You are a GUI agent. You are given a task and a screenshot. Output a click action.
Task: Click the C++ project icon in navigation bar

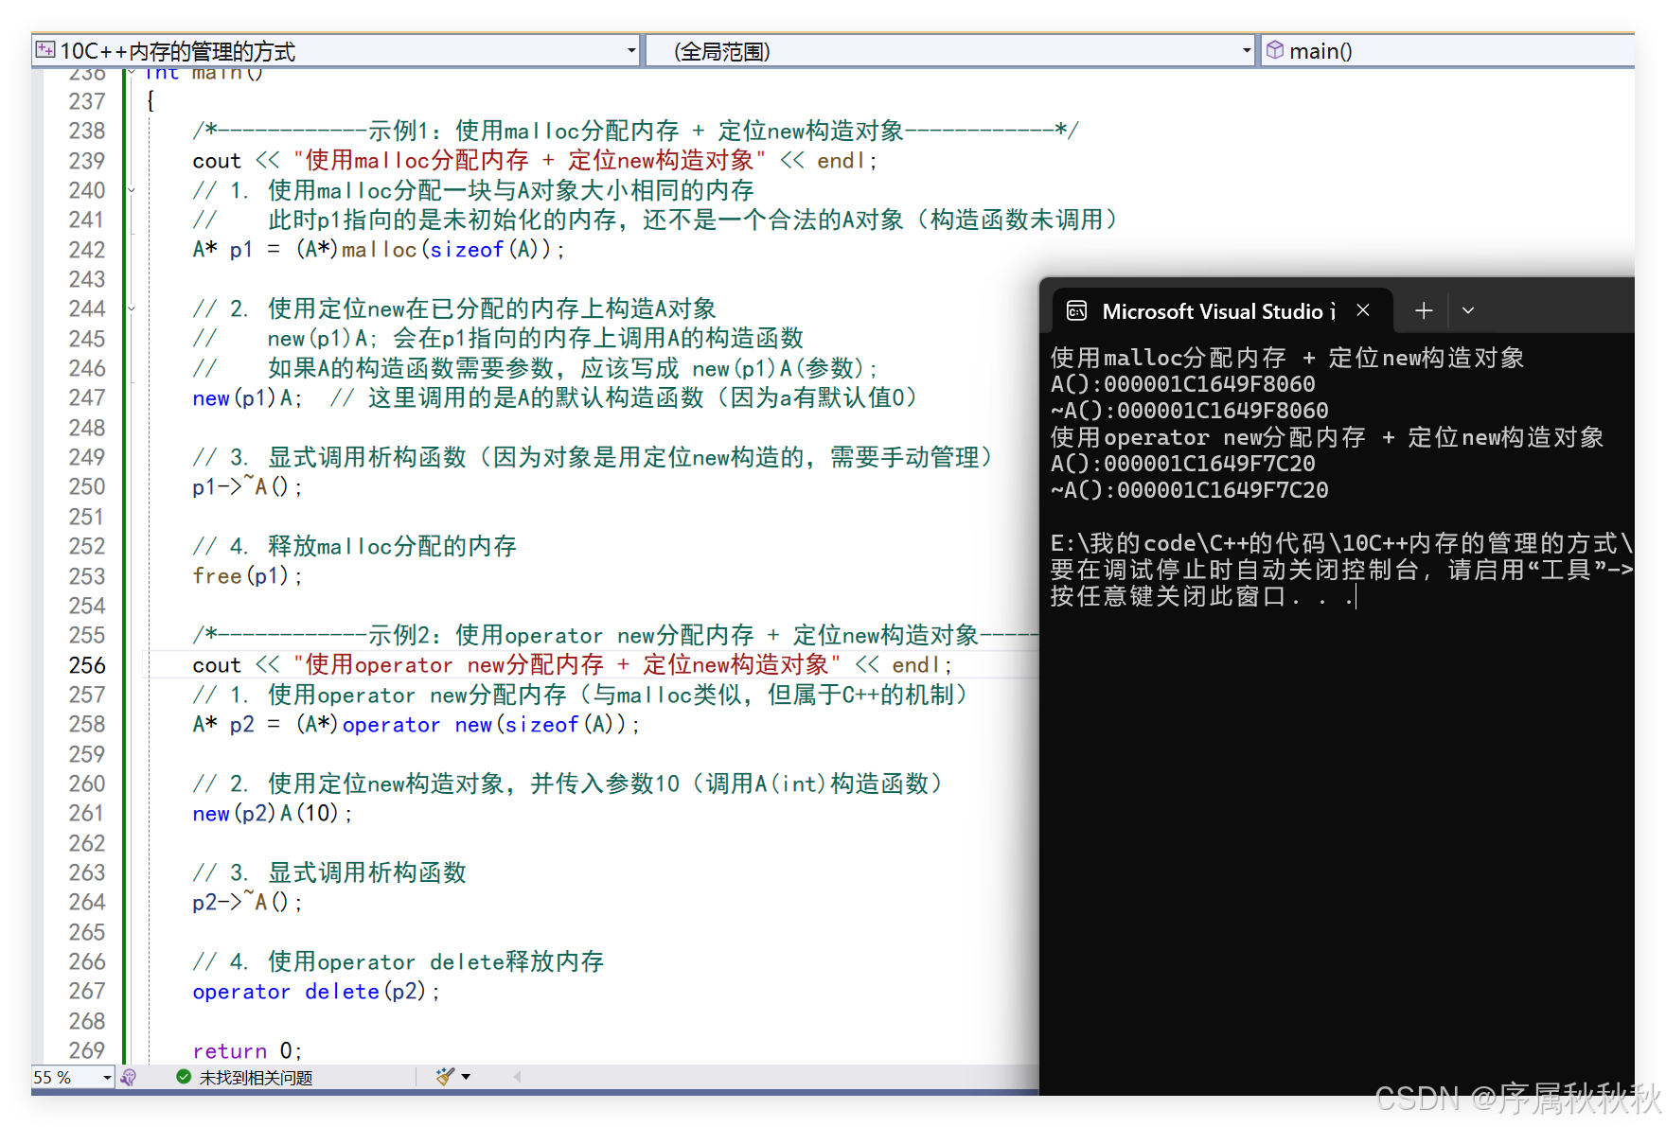(x=45, y=50)
